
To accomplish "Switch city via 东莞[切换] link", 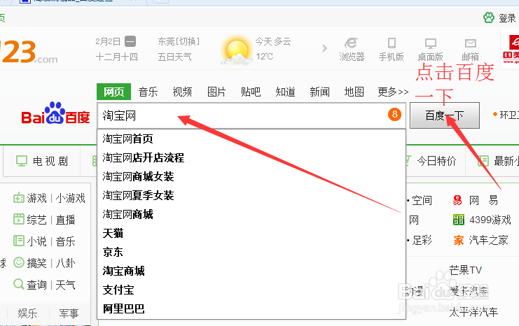I will [x=179, y=41].
